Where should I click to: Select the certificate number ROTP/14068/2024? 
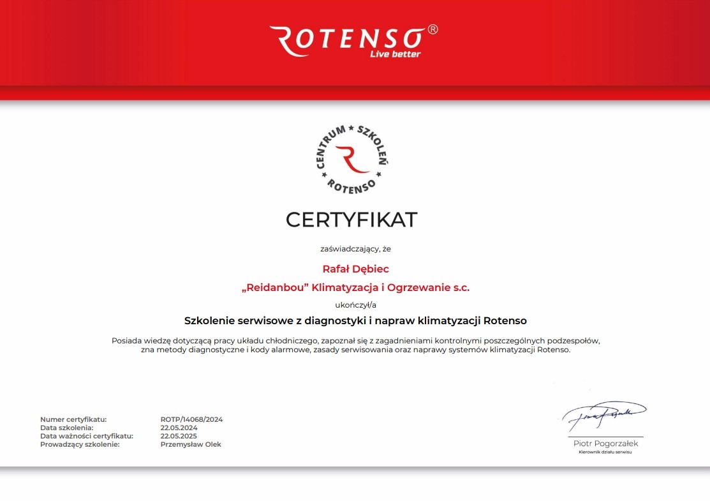click(x=191, y=419)
